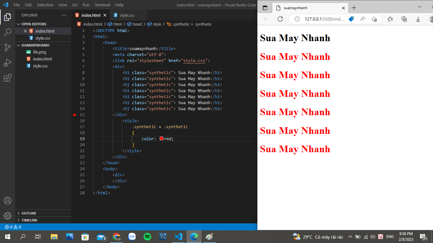This screenshot has width=433, height=243.
Task: Open Edge Downloads
Action: [418, 19]
